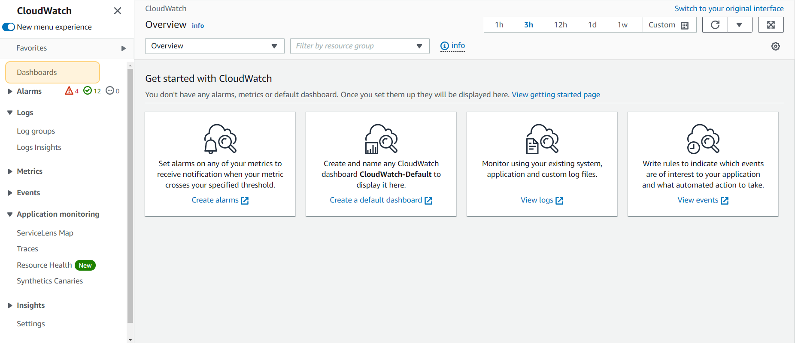The height and width of the screenshot is (343, 795).
Task: Select the 1w time range
Action: coord(622,25)
